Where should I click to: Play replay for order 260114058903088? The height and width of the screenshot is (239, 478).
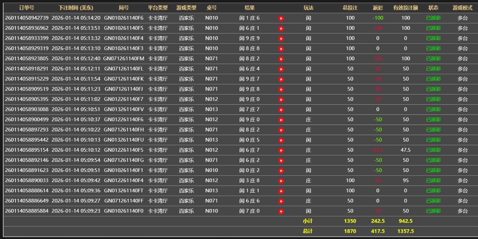(x=281, y=109)
